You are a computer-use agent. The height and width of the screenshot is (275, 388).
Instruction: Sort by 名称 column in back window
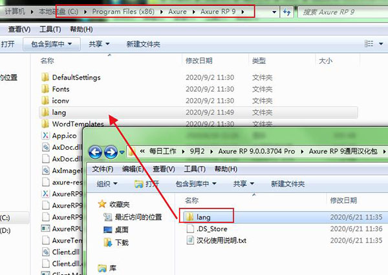[x=47, y=61]
